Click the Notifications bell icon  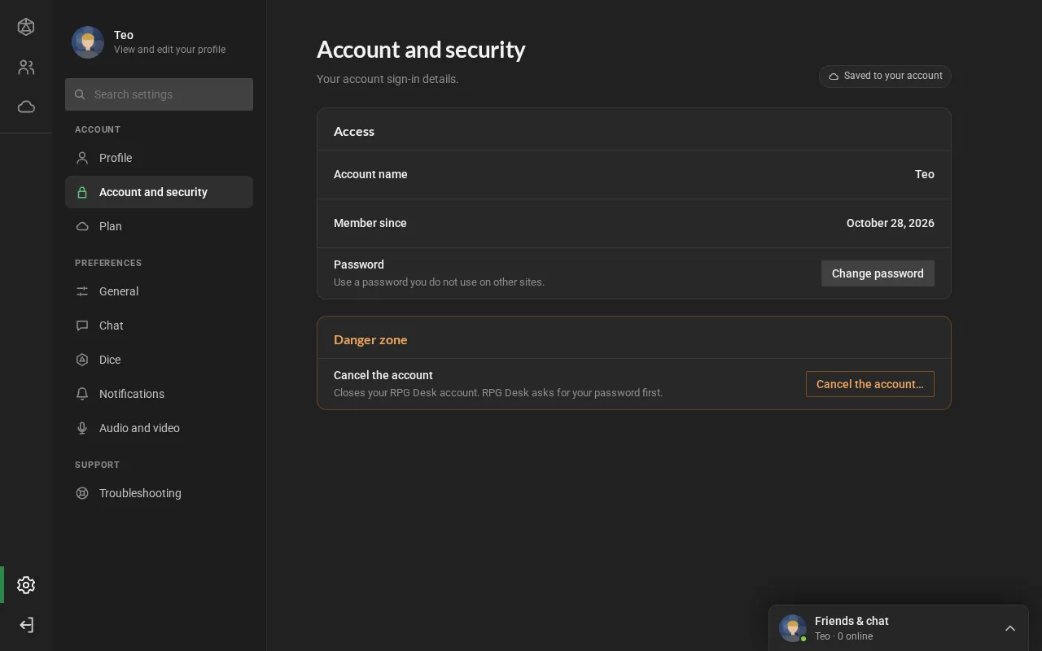tap(82, 394)
